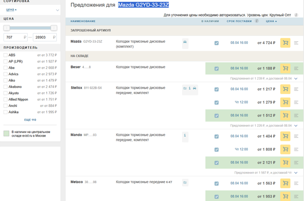Click the maximum price slider handle
Image resolution: width=304 pixels, height=201 pixels.
pos(54,28)
